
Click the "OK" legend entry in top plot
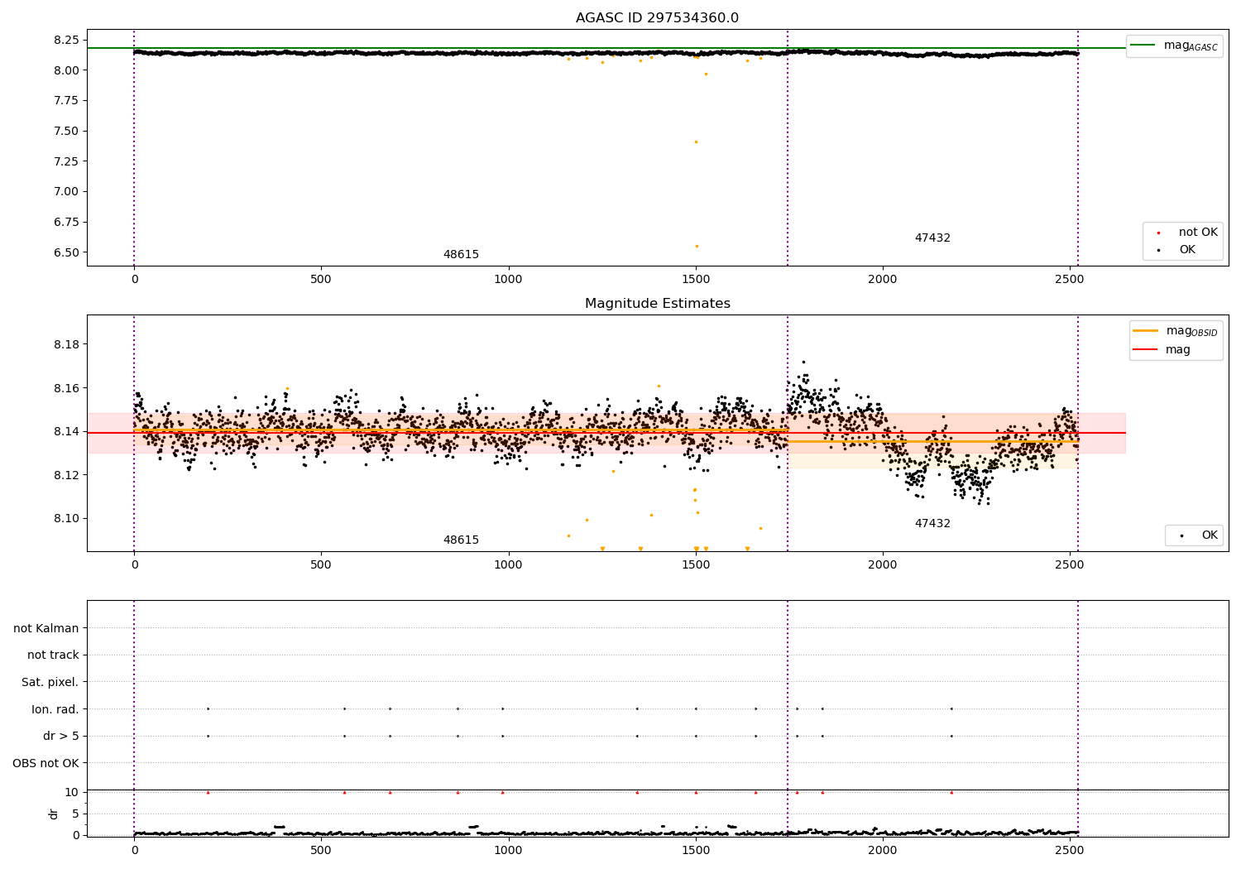pyautogui.click(x=1187, y=250)
